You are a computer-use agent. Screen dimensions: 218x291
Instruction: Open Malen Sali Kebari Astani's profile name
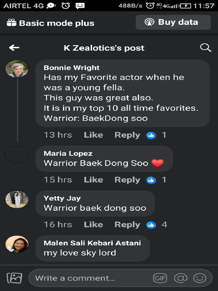(x=92, y=243)
